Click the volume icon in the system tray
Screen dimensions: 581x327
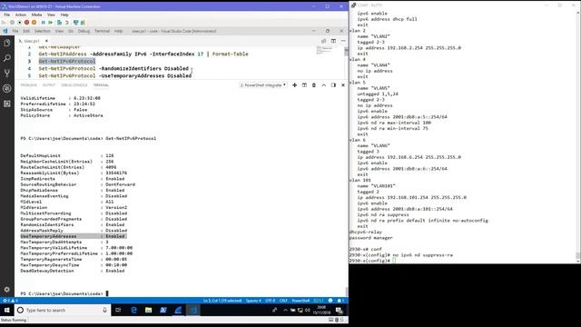tap(308, 311)
